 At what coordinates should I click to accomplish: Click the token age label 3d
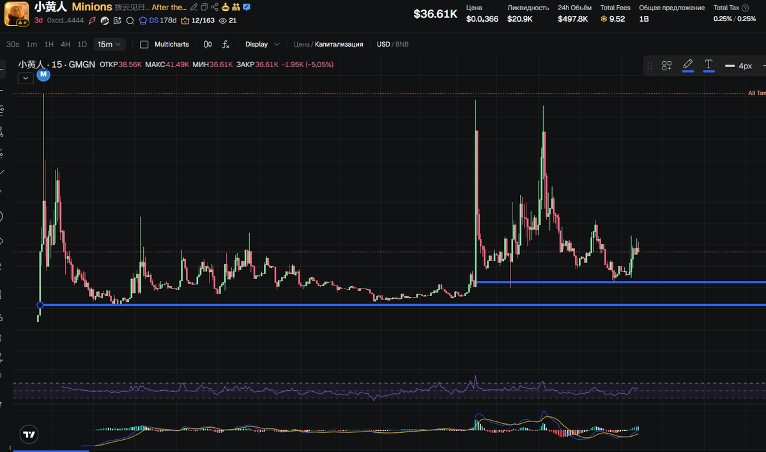click(x=38, y=20)
